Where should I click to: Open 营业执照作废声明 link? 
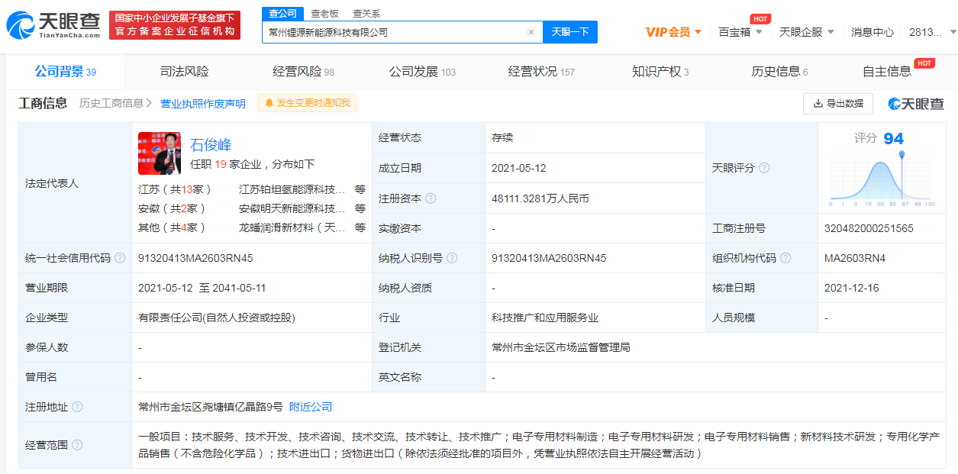[x=203, y=104]
